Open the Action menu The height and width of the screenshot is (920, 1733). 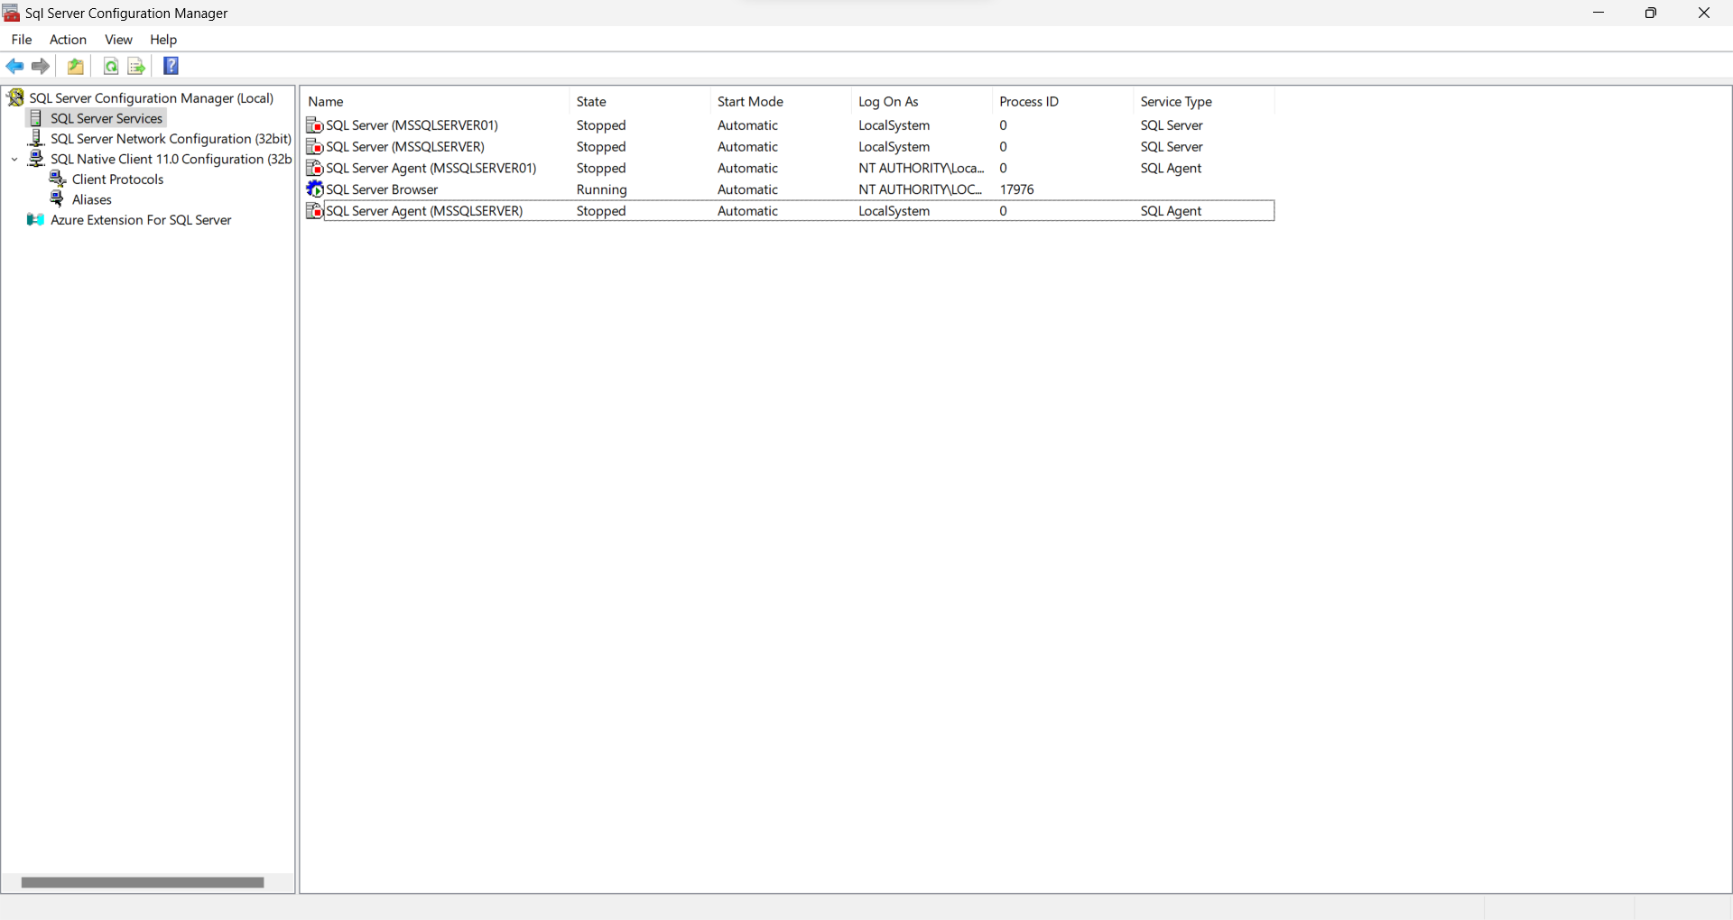coord(68,40)
